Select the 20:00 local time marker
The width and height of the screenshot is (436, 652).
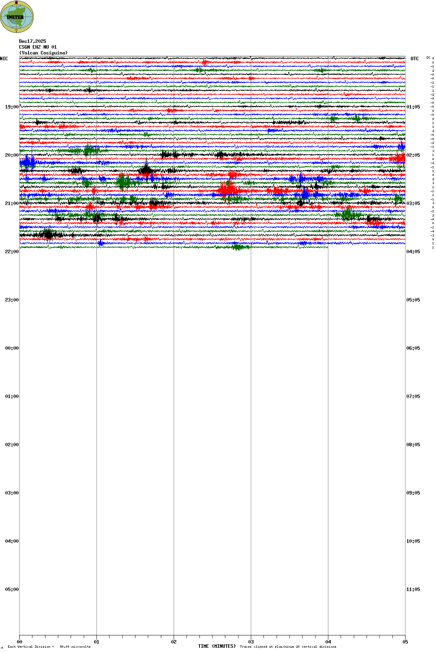coord(12,155)
